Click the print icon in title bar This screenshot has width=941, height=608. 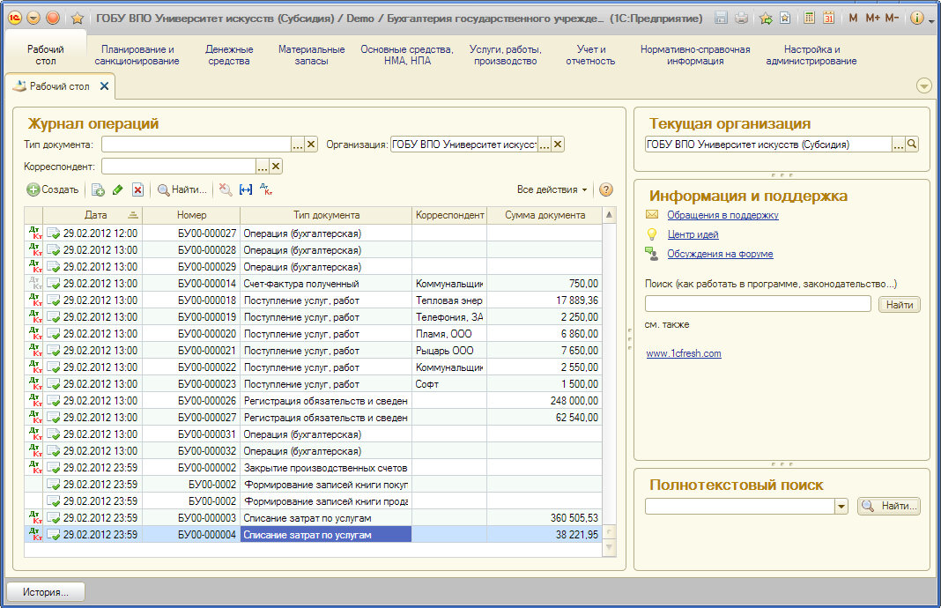click(742, 18)
